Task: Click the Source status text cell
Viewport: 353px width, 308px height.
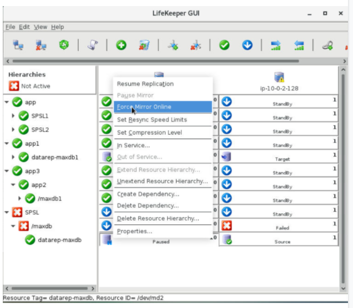Action: pos(283,242)
